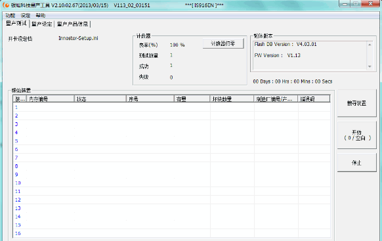
Task: Click the 搜寻装置 search device button
Action: coord(356,103)
